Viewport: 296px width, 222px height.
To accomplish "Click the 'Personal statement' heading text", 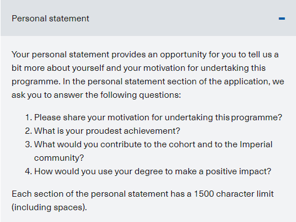I will 50,19.
